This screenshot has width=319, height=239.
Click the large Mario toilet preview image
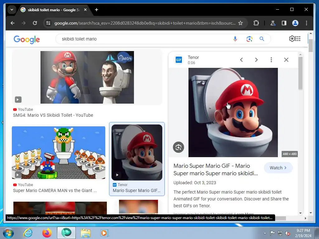[x=233, y=112]
